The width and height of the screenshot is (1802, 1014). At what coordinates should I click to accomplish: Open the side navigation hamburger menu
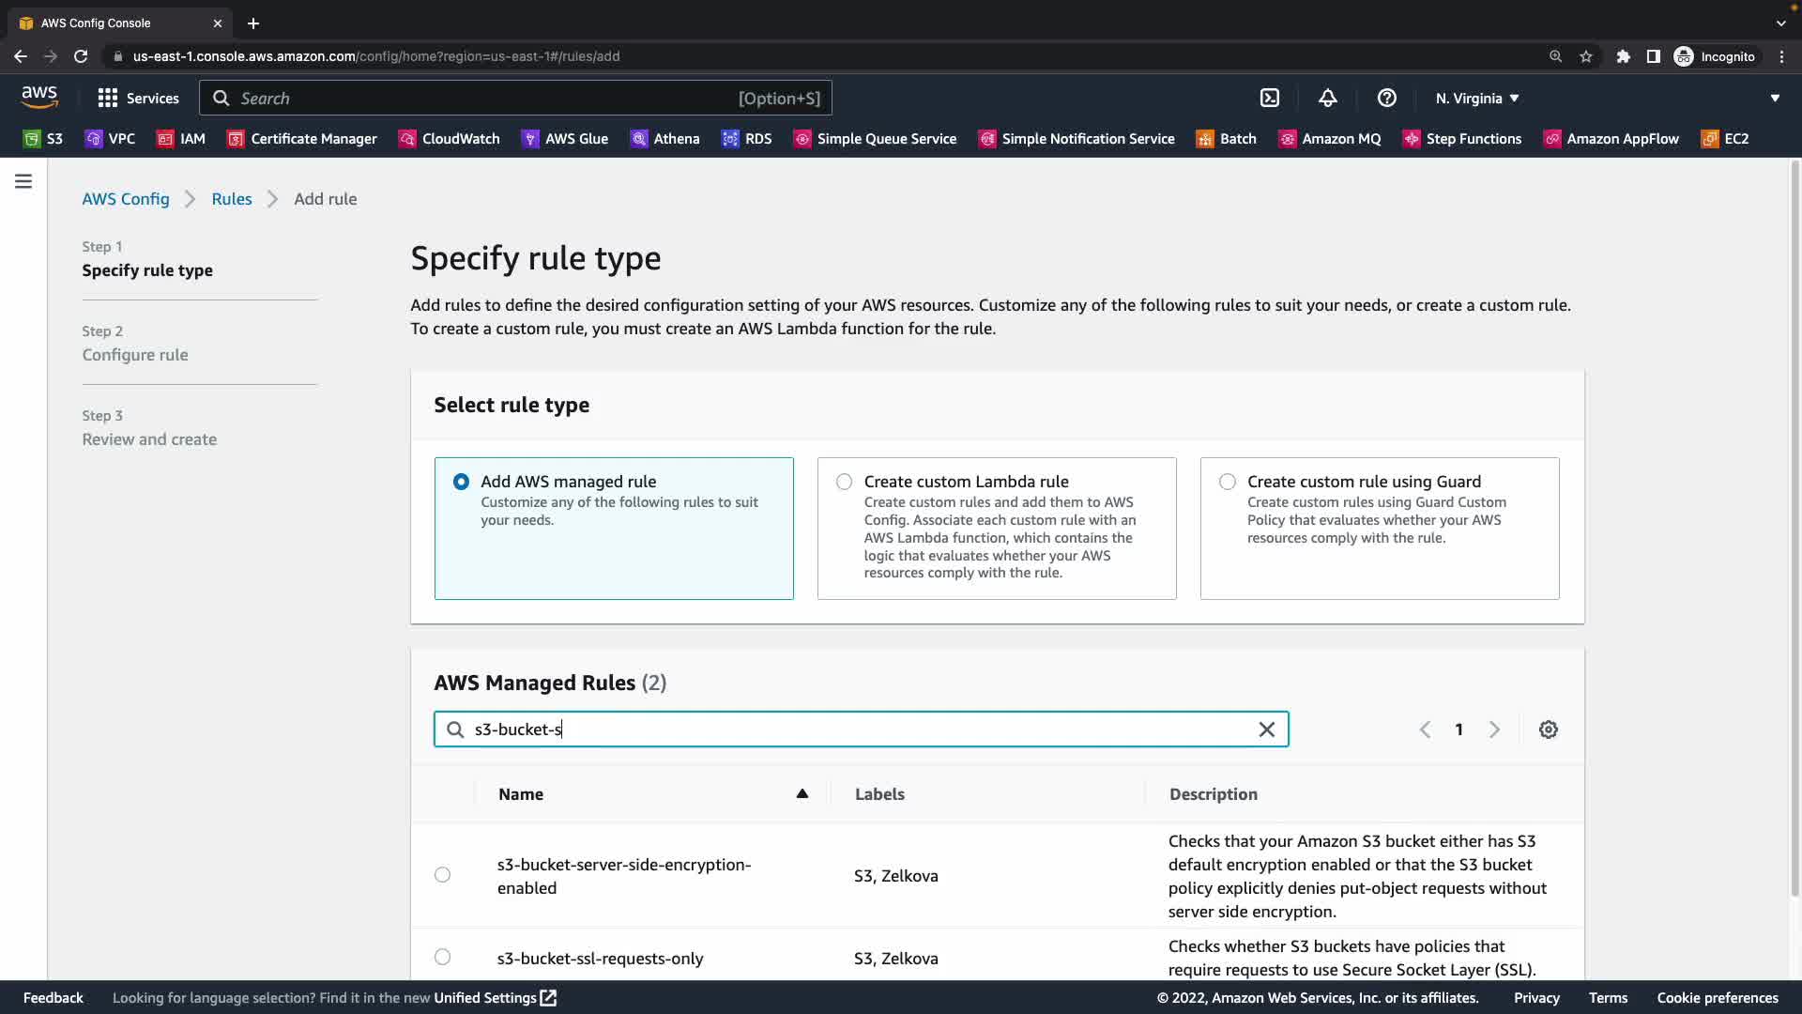23,181
